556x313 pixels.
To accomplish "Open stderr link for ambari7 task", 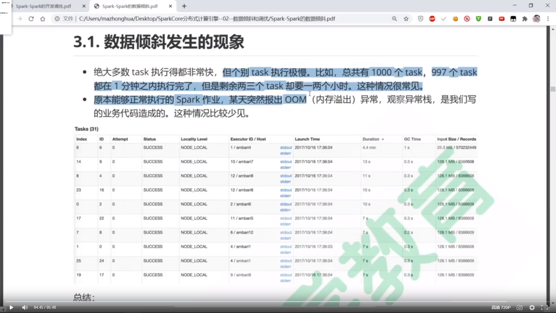I will (x=285, y=168).
